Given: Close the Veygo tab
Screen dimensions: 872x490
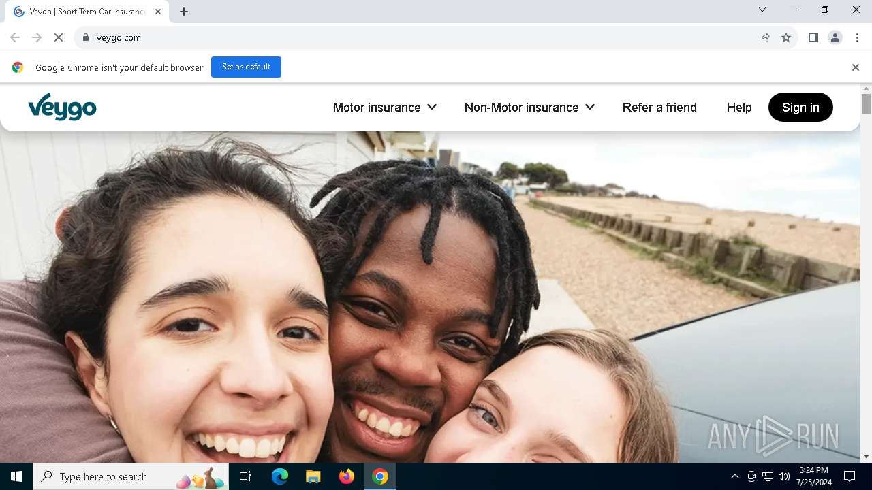Looking at the screenshot, I should (x=158, y=12).
